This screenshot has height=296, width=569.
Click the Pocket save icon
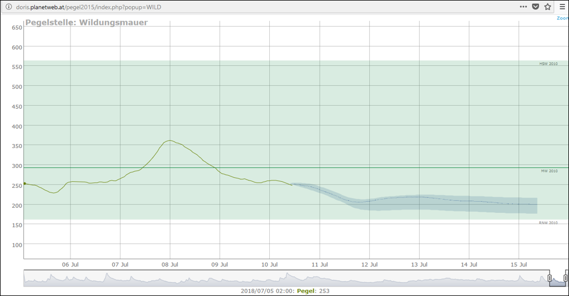[x=536, y=7]
